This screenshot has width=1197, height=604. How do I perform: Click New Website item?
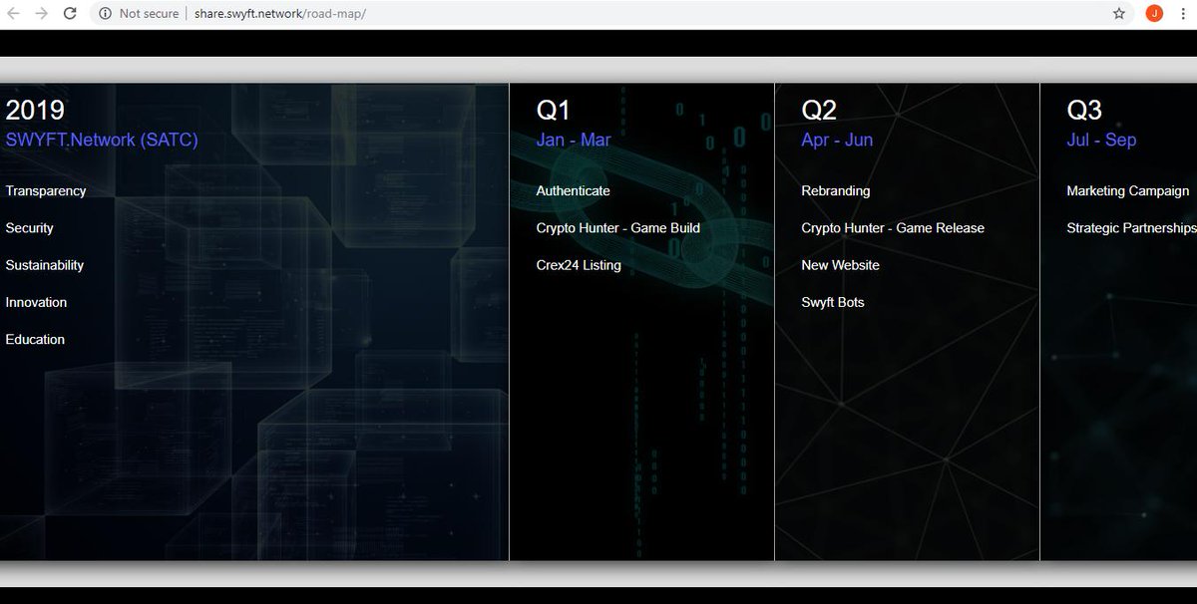(841, 265)
